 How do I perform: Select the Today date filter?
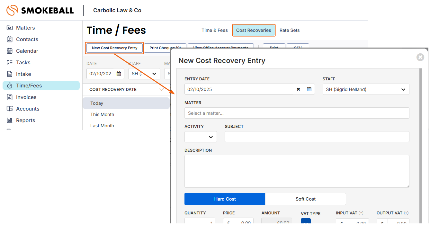pos(97,103)
